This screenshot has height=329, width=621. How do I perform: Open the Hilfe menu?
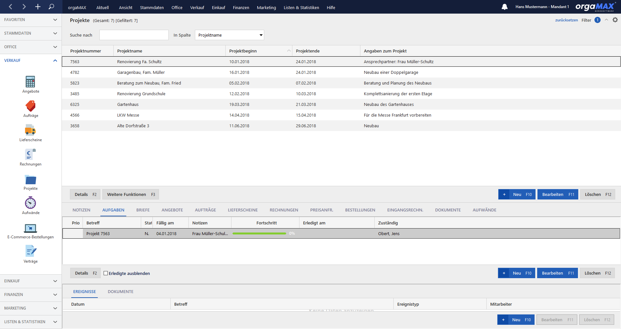click(x=331, y=7)
